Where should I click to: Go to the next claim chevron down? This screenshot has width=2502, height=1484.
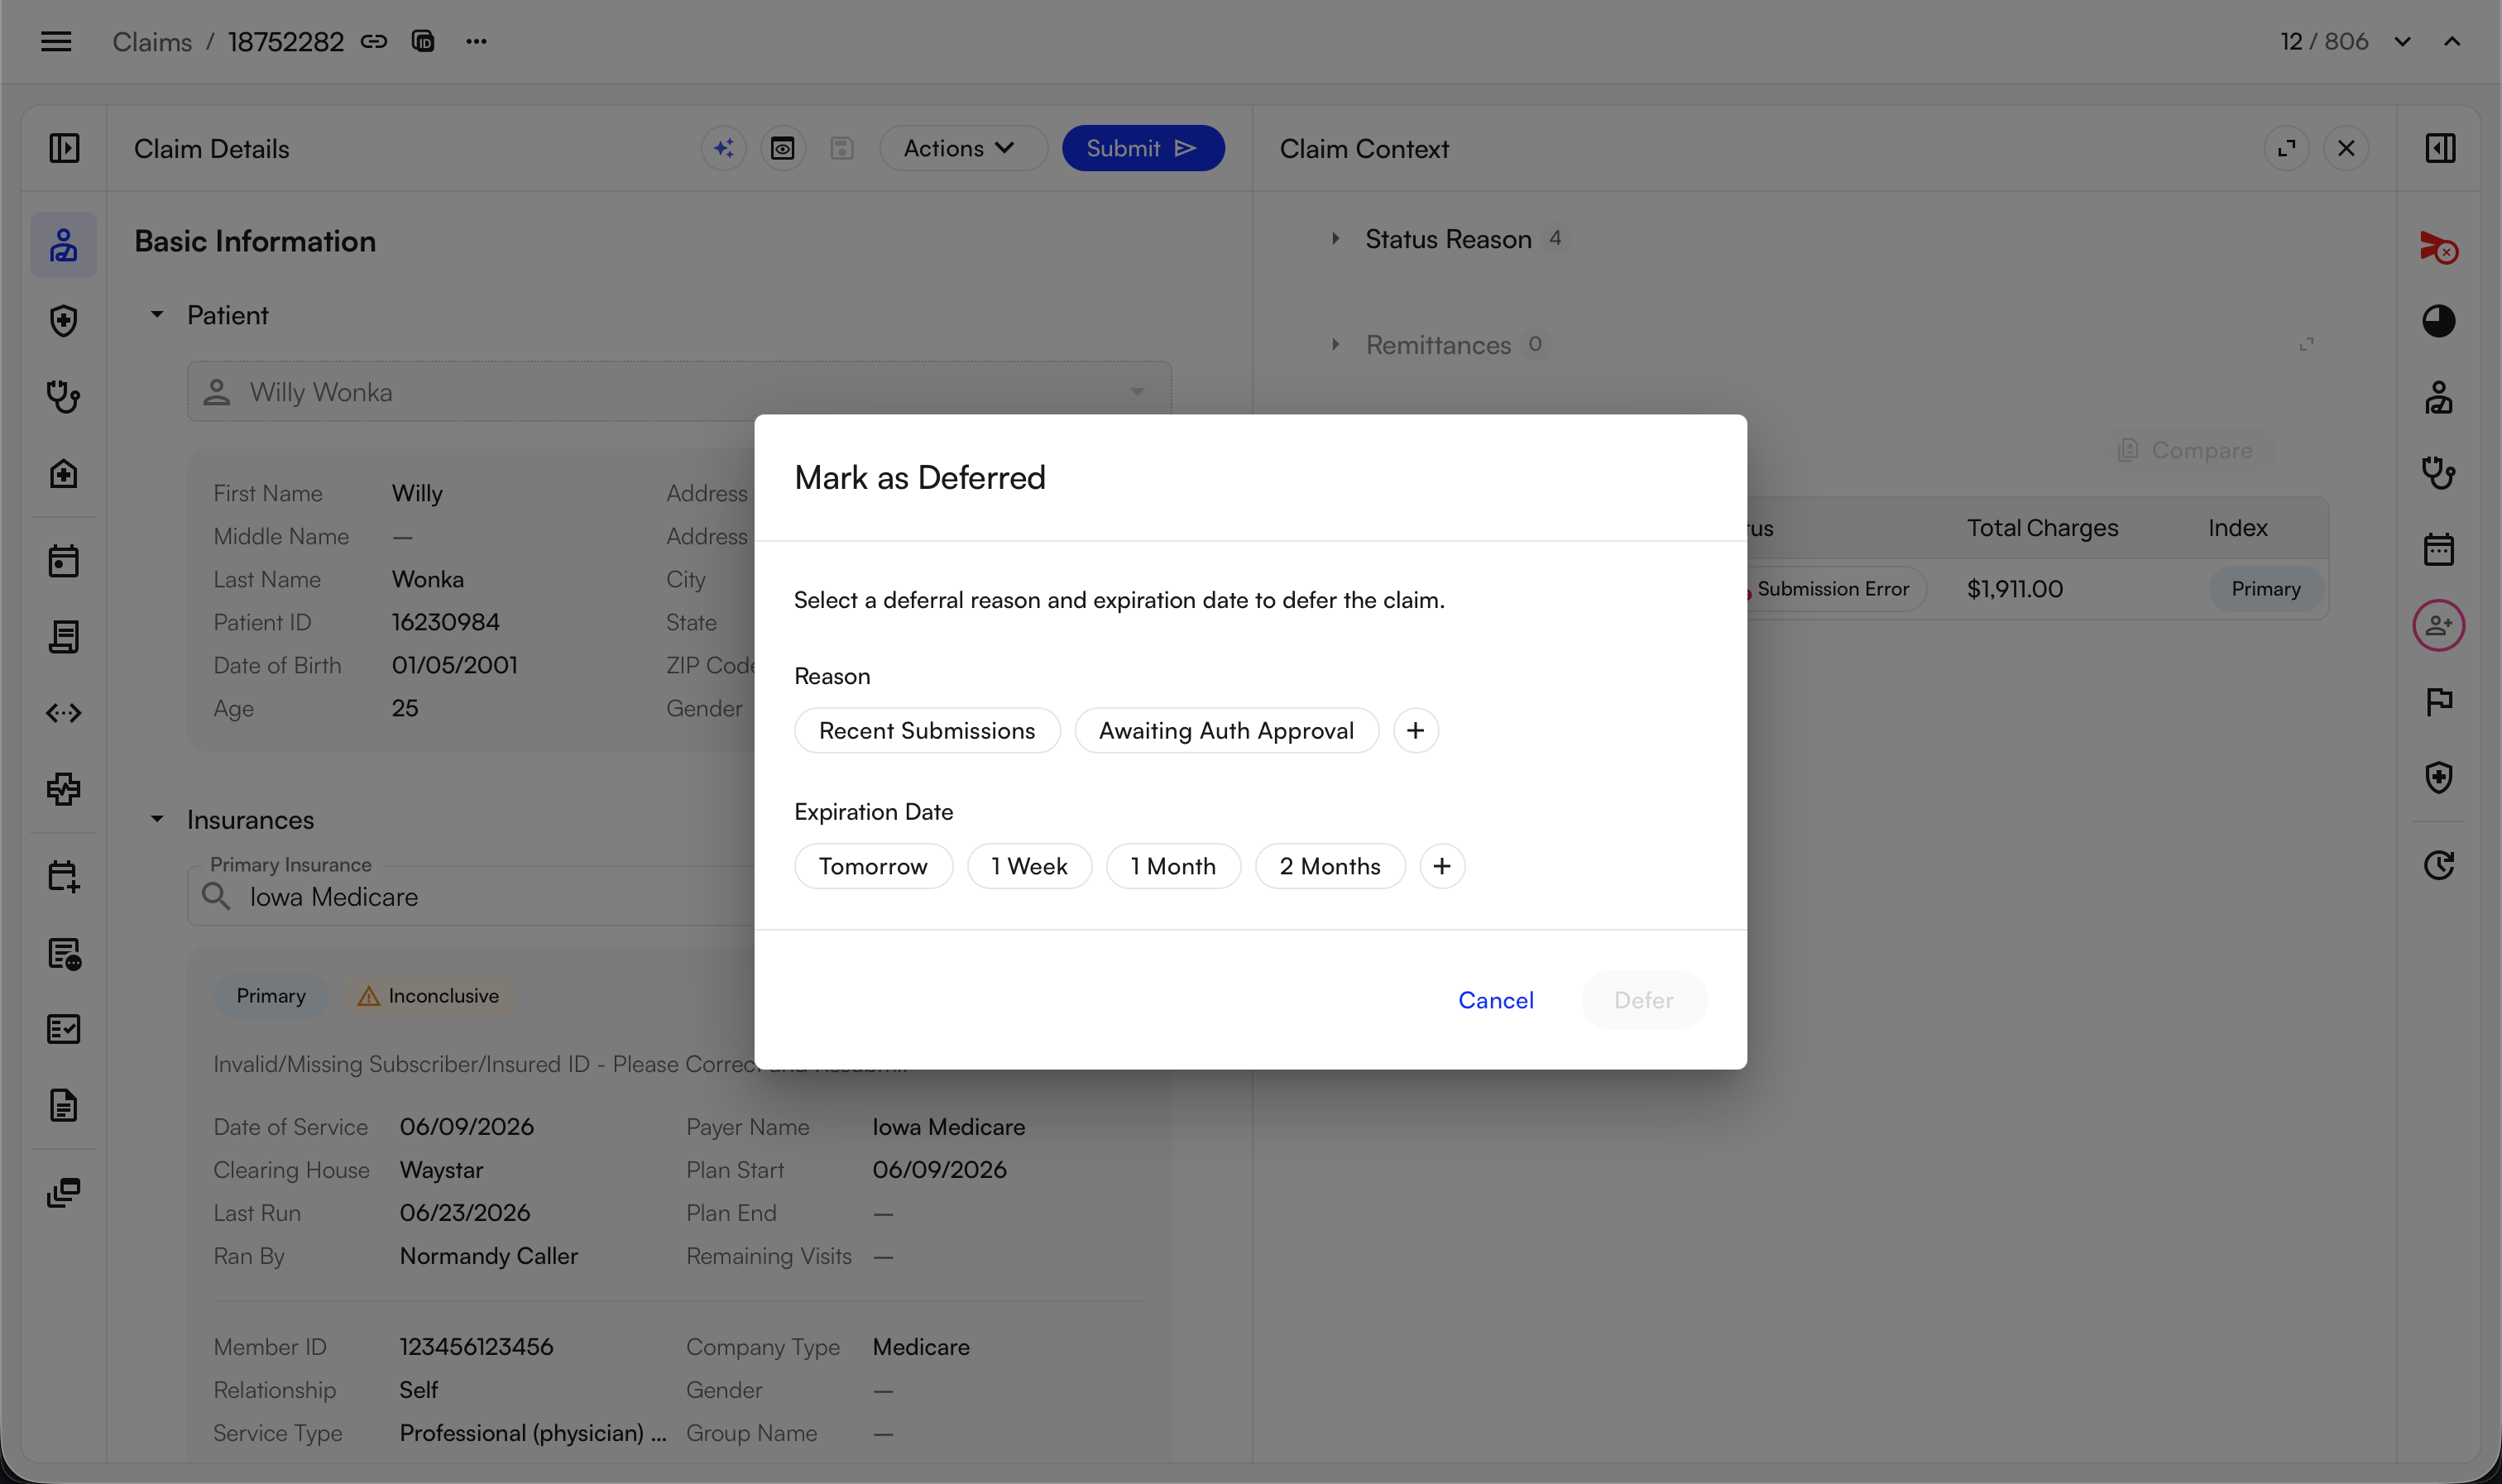[2402, 41]
